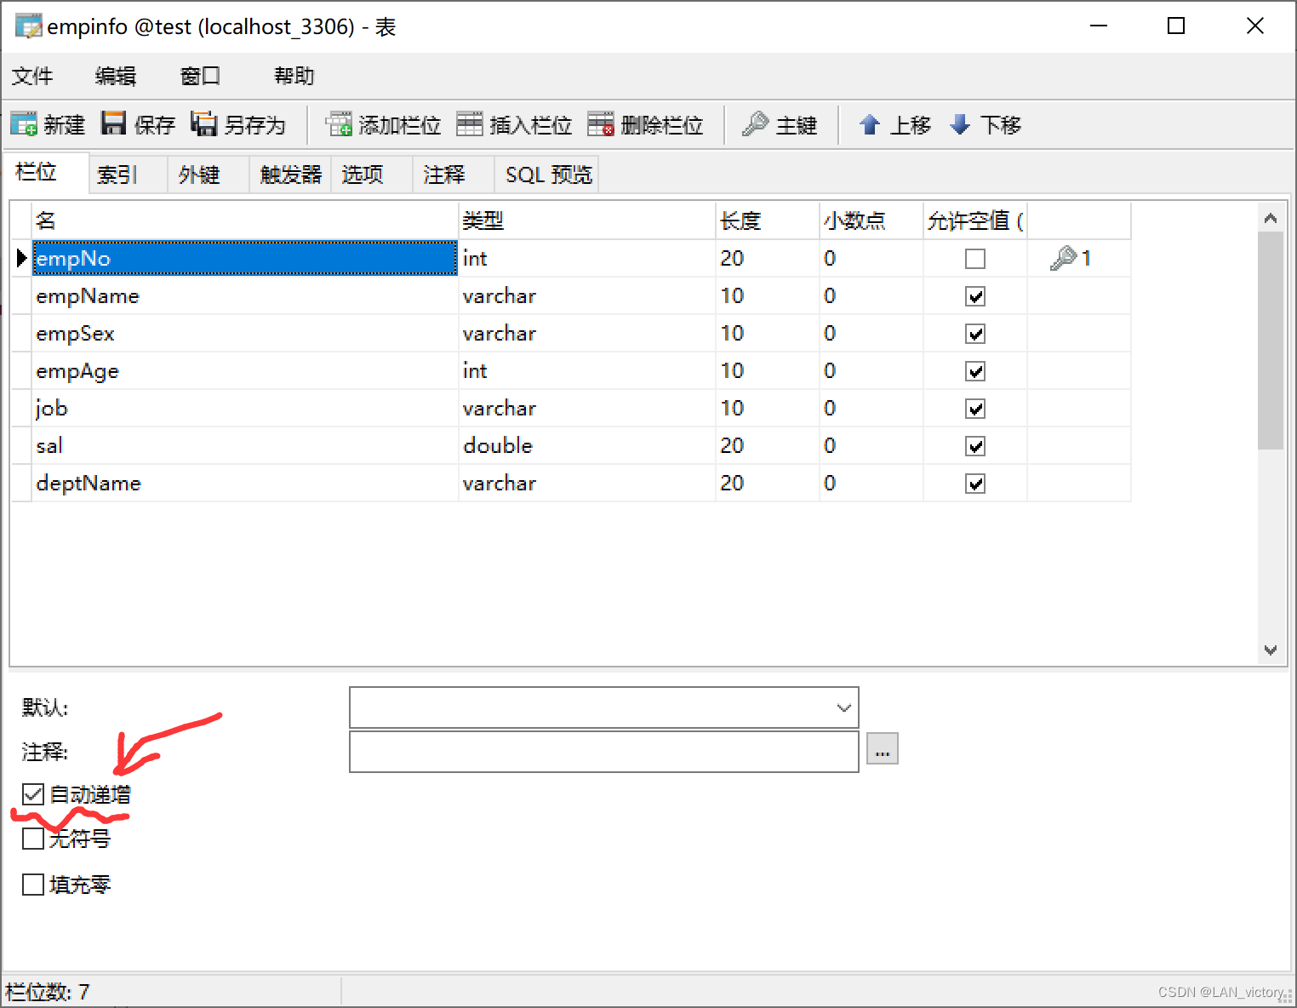The image size is (1297, 1008).
Task: Click the 类型 column header
Action: [x=587, y=220]
